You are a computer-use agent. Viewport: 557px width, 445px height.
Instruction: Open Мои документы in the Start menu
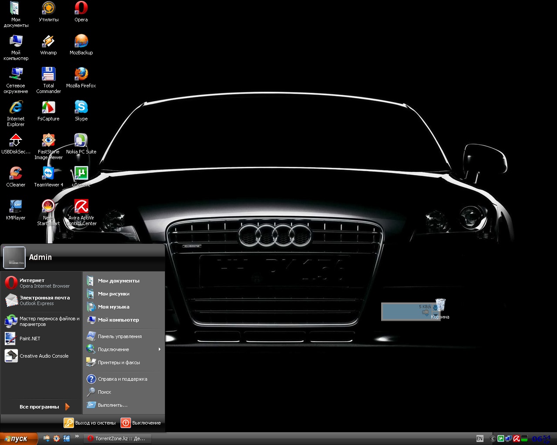(124, 281)
